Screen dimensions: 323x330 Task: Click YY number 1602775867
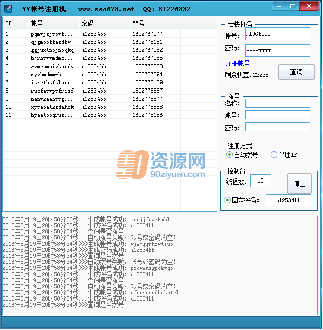(147, 91)
